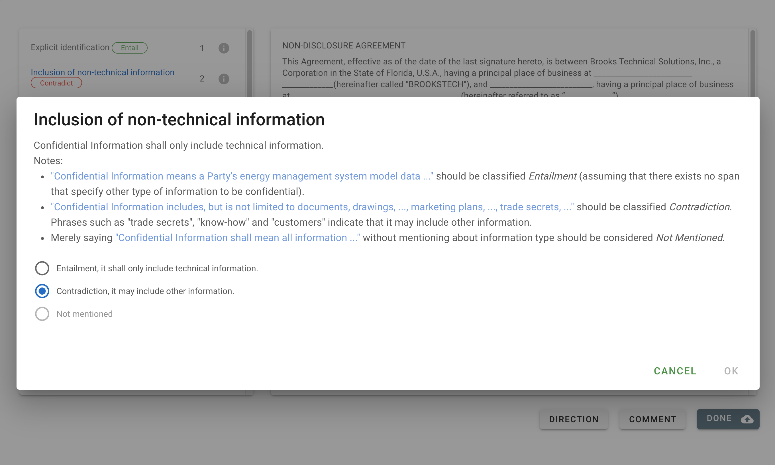Click info icon for non-technical information row
The image size is (775, 465).
point(224,79)
